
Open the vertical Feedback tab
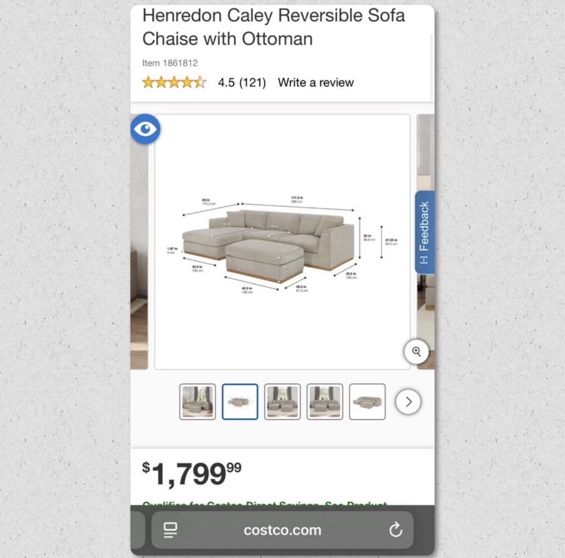[424, 232]
